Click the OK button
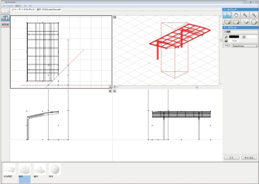This screenshot has width=259, height=184. [232, 158]
